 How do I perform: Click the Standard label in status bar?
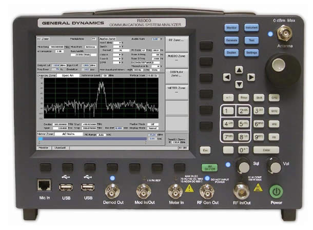click(60, 148)
